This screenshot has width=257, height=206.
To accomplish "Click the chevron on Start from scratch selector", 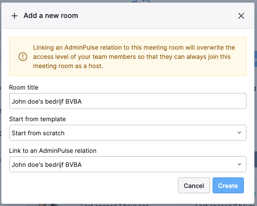I will [239, 133].
